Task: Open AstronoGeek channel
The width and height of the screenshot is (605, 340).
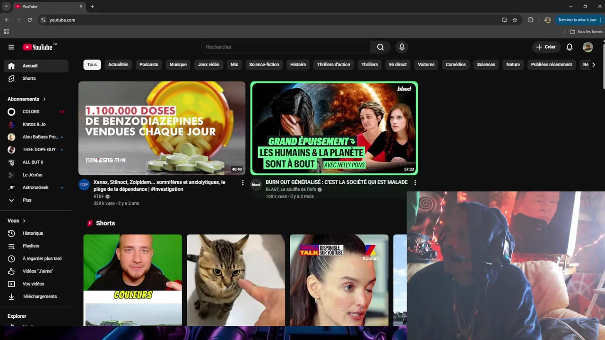Action: 36,187
